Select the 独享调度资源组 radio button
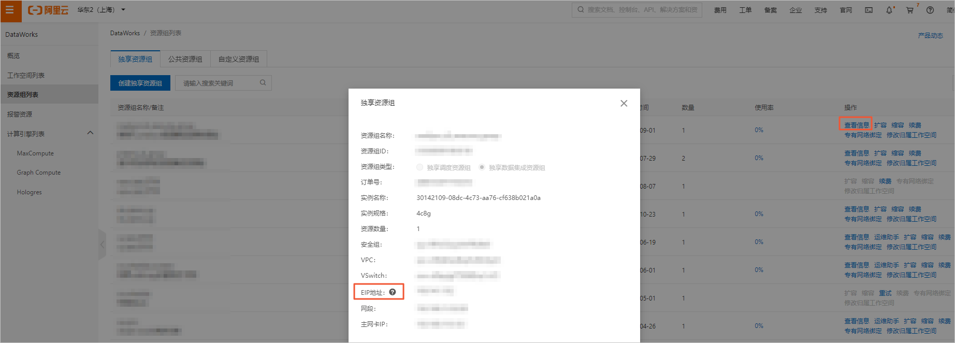The width and height of the screenshot is (955, 343). tap(420, 167)
